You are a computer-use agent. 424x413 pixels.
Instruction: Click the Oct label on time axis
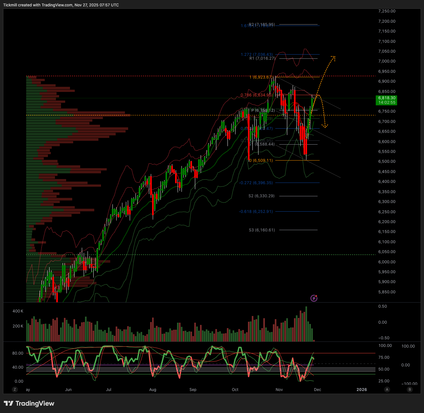(x=235, y=390)
